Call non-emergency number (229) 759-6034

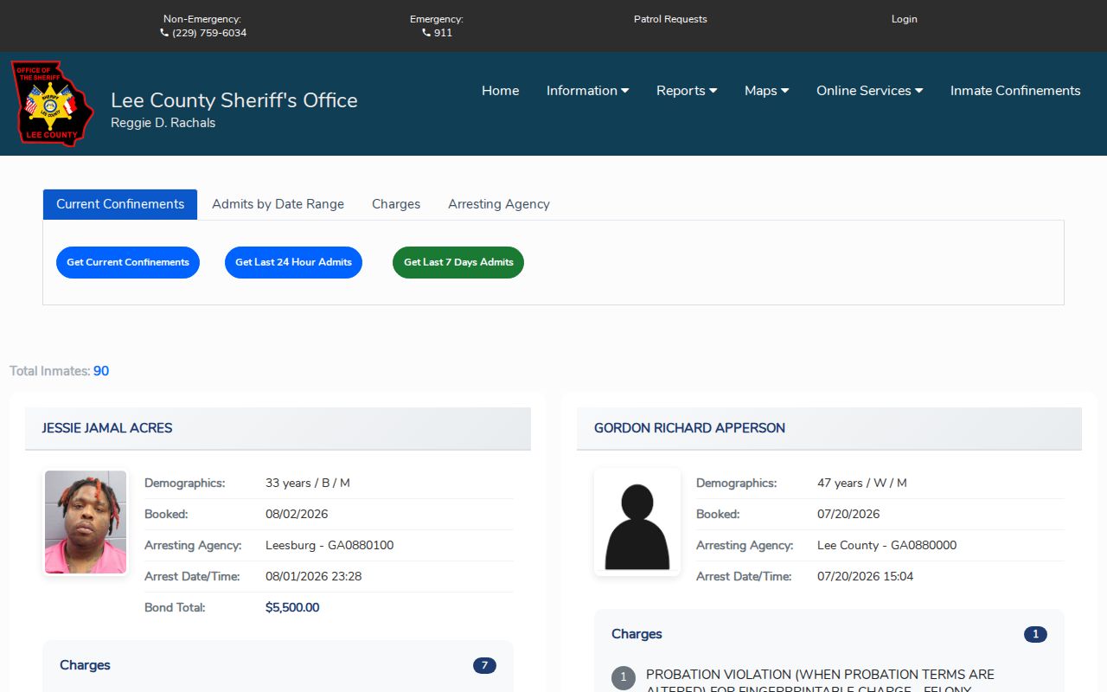[x=209, y=33]
